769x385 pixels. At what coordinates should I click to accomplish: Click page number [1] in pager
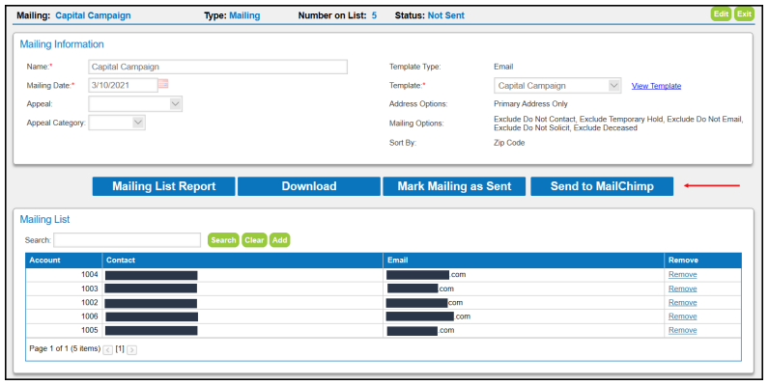pos(120,349)
